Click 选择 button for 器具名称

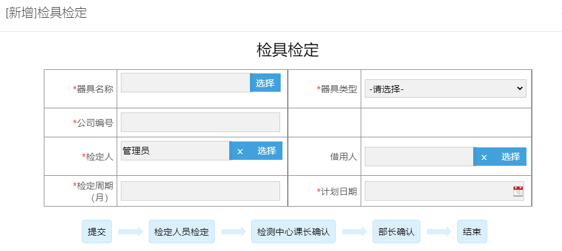pyautogui.click(x=265, y=83)
